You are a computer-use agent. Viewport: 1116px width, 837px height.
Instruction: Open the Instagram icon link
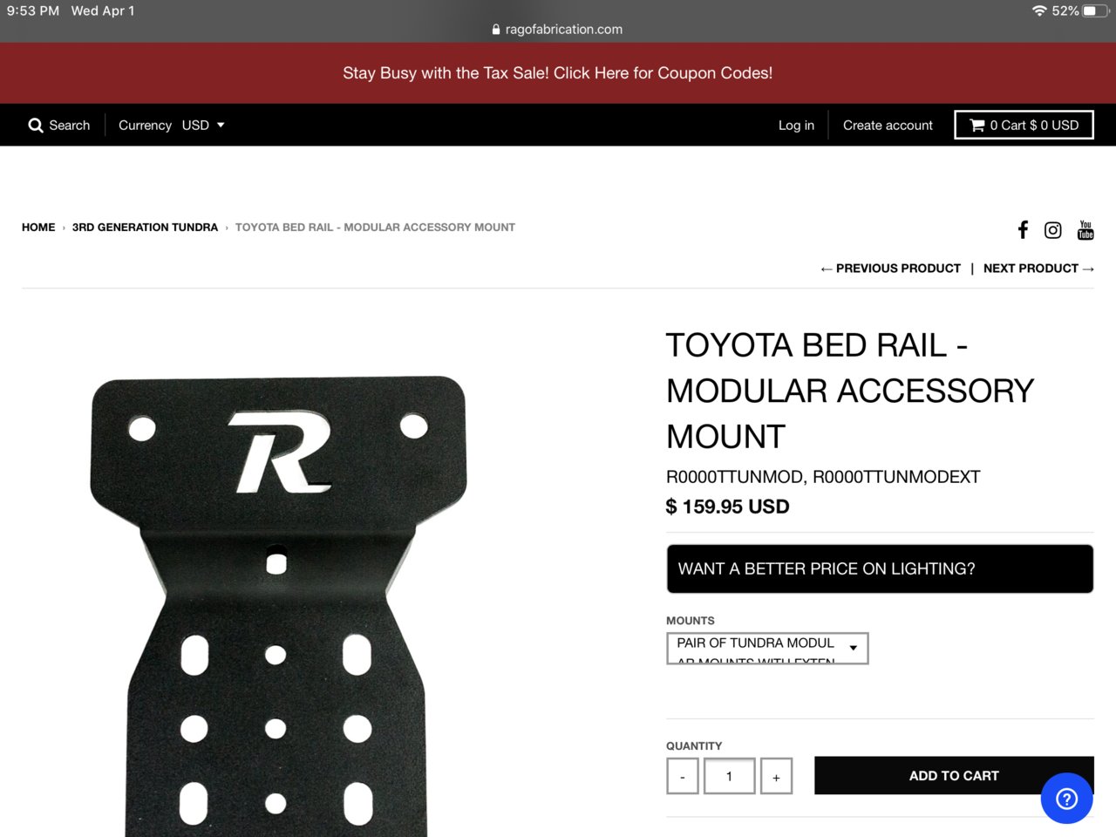(x=1053, y=230)
